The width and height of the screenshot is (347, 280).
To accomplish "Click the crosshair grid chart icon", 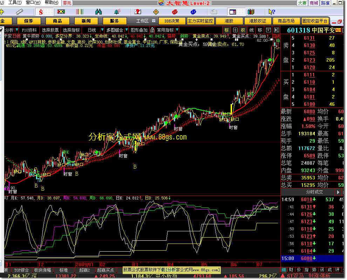I will pyautogui.click(x=235, y=30).
